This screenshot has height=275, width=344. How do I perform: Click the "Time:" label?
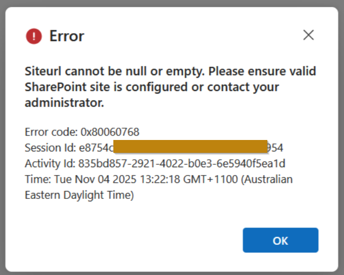37,180
